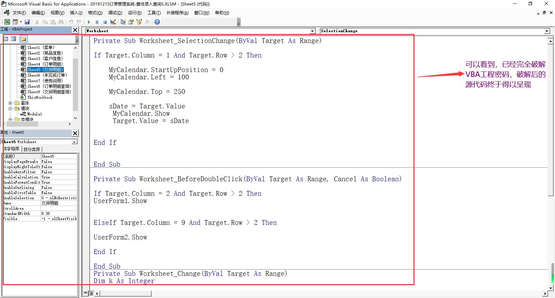This screenshot has width=555, height=298.
Task: Click the StandardWidth 8.38 value cell
Action: 59,213
